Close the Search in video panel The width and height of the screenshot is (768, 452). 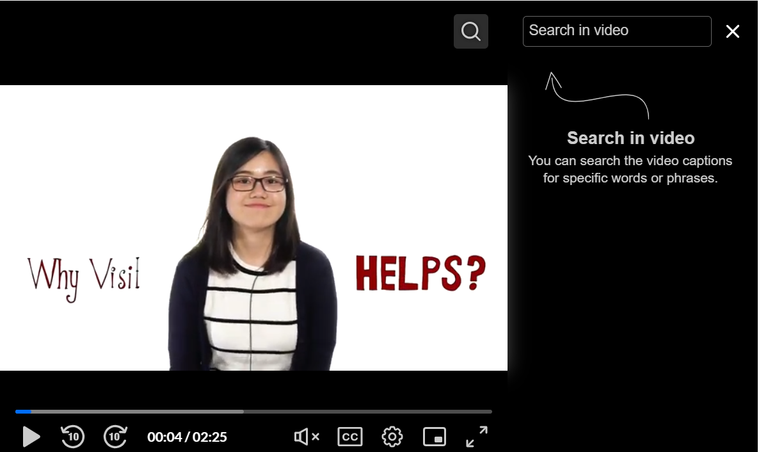733,31
